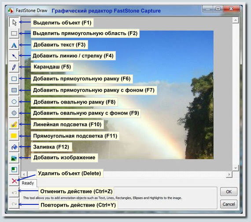Activate the Add Text tool
This screenshot has height=222, width=251.
coord(14,45)
